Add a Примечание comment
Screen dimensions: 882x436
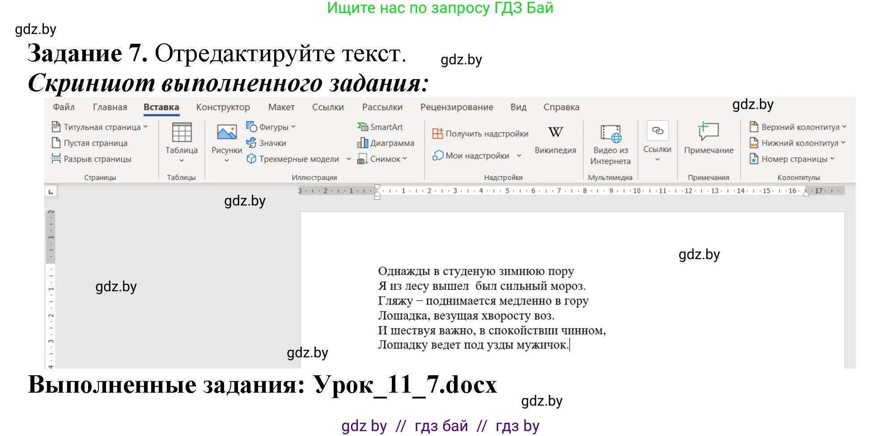coord(708,138)
